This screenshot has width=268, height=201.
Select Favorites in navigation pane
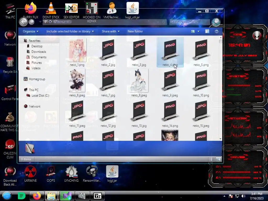[34, 41]
